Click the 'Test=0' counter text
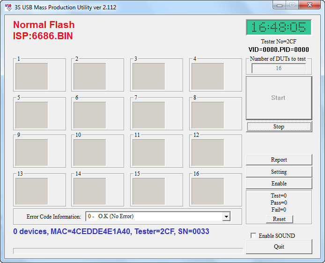Viewport: 325px width, 263px height. 279,196
